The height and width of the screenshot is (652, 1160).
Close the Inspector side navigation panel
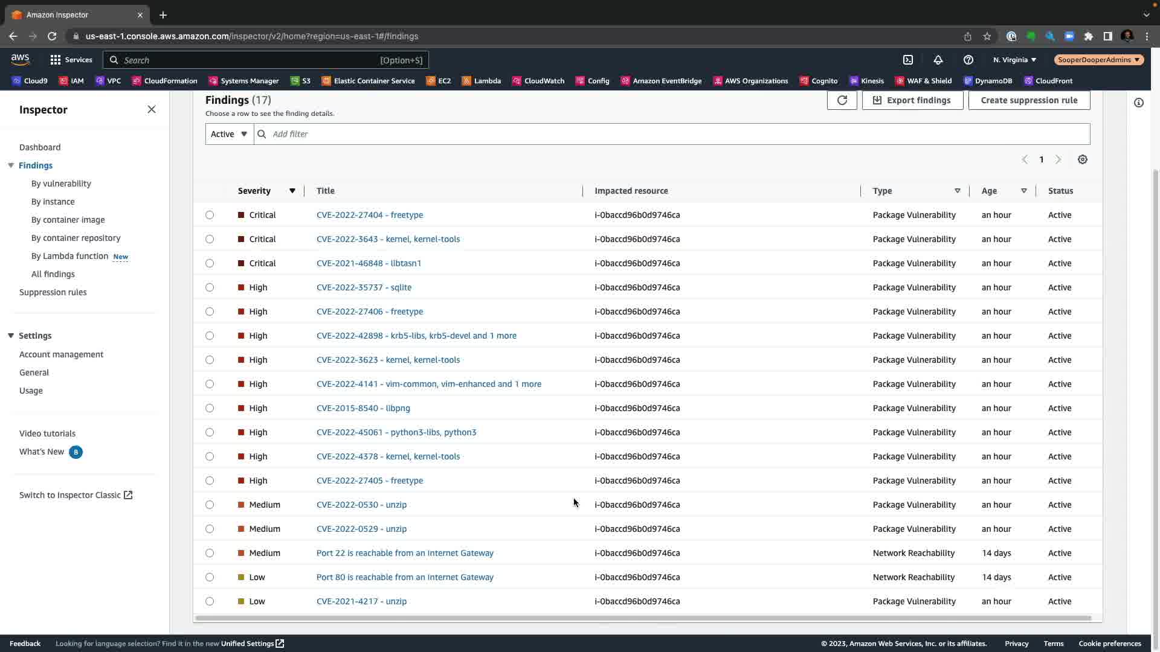point(151,109)
